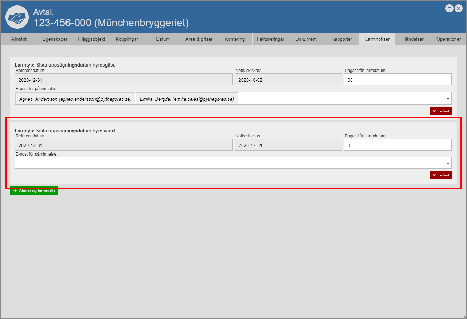Image resolution: width=467 pixels, height=319 pixels.
Task: Open the Allmänt tab
Action: pyautogui.click(x=19, y=39)
